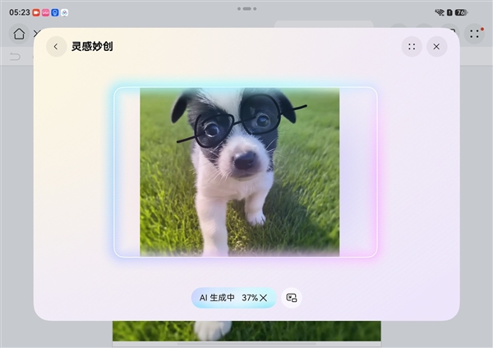Image resolution: width=493 pixels, height=348 pixels.
Task: Tap the browser home icon
Action: (x=19, y=34)
